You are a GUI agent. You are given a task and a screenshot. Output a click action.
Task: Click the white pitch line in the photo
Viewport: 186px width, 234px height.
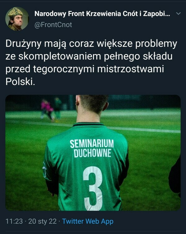tap(93, 126)
